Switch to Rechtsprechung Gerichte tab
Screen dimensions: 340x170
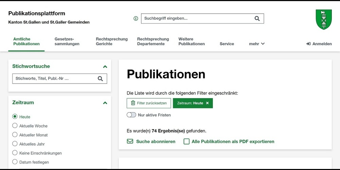112,41
